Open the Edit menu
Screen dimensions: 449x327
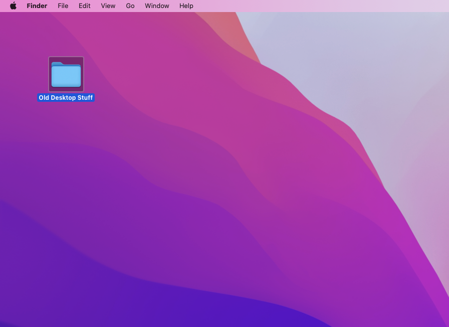pos(85,6)
